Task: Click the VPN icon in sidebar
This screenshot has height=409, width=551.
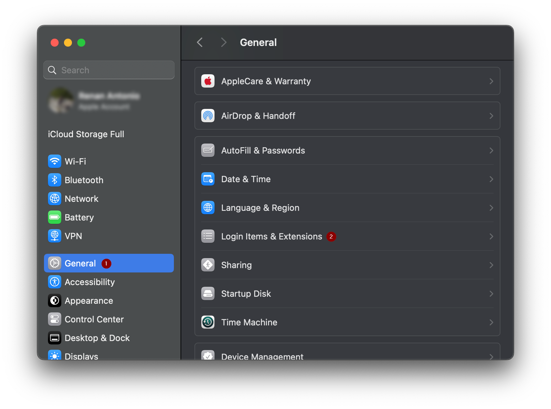Action: pos(55,236)
